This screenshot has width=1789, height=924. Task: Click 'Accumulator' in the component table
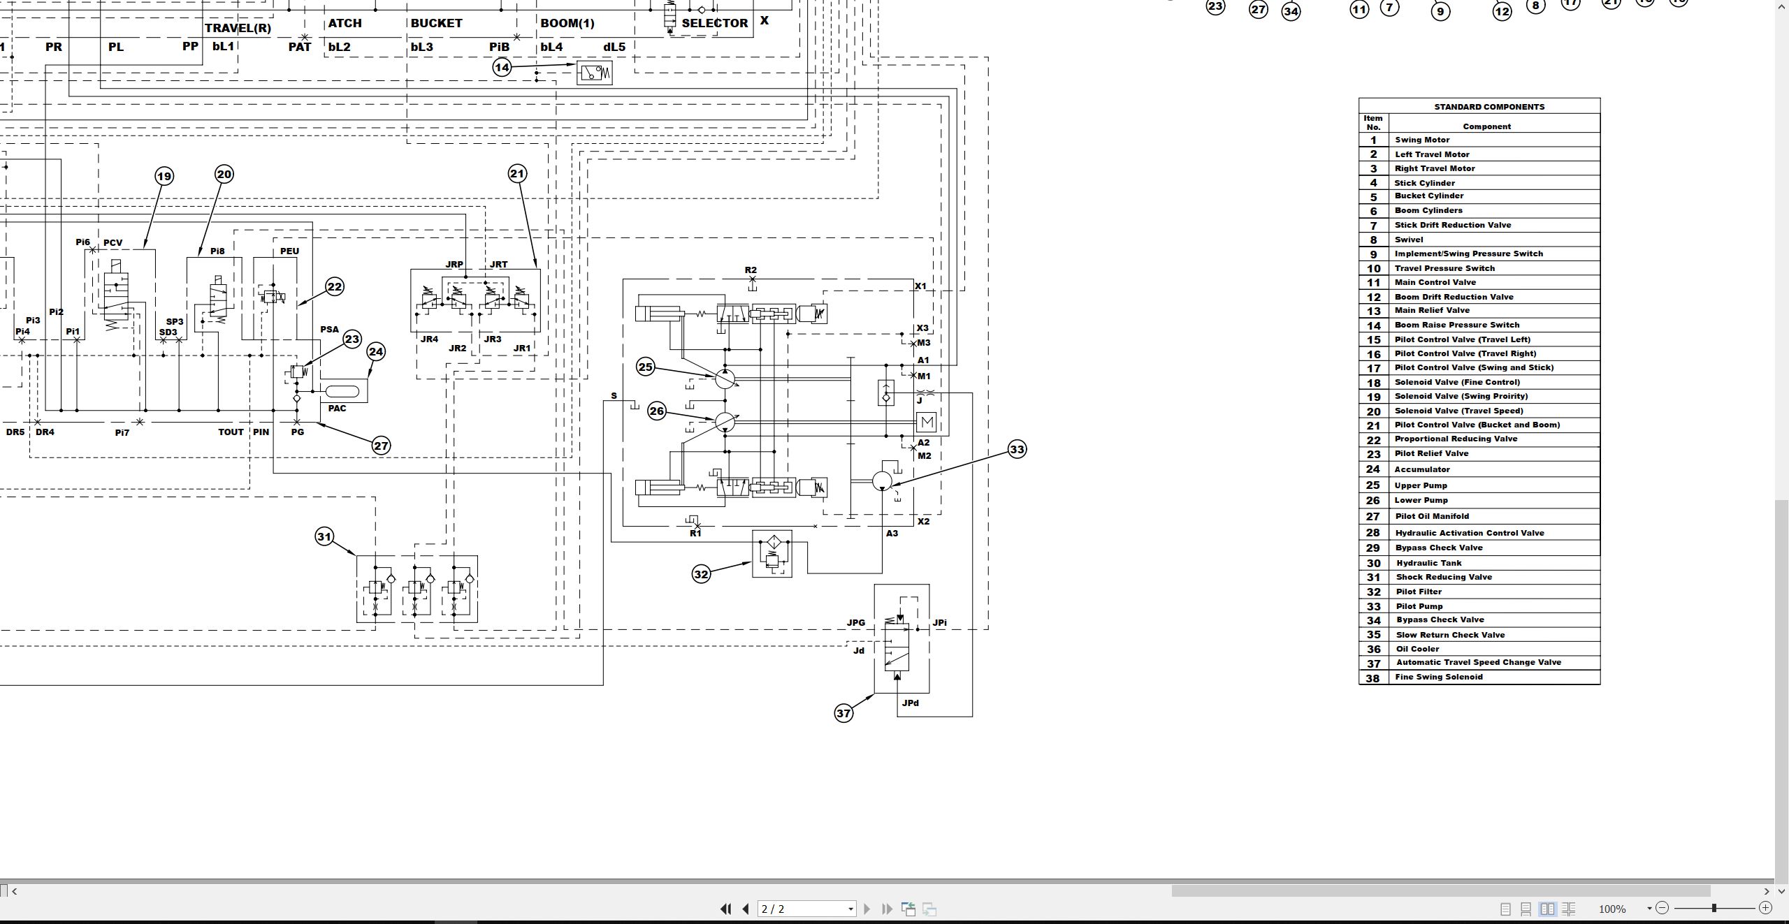pyautogui.click(x=1422, y=469)
